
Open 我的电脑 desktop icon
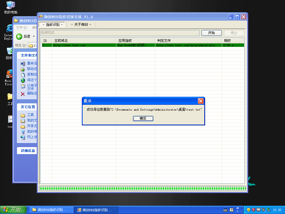[x=11, y=7]
